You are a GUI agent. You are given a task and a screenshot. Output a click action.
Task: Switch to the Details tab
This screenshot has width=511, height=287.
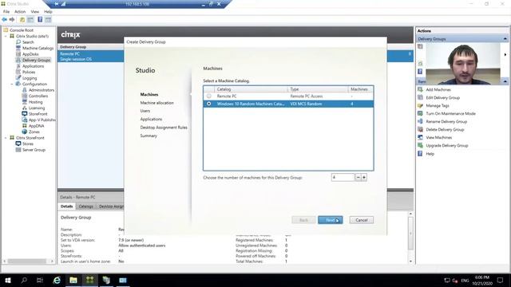[x=66, y=206]
